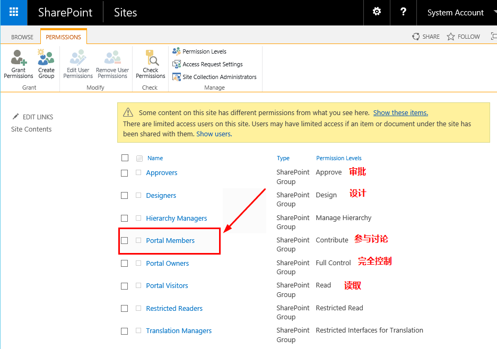Click the Create Group icon

point(46,57)
